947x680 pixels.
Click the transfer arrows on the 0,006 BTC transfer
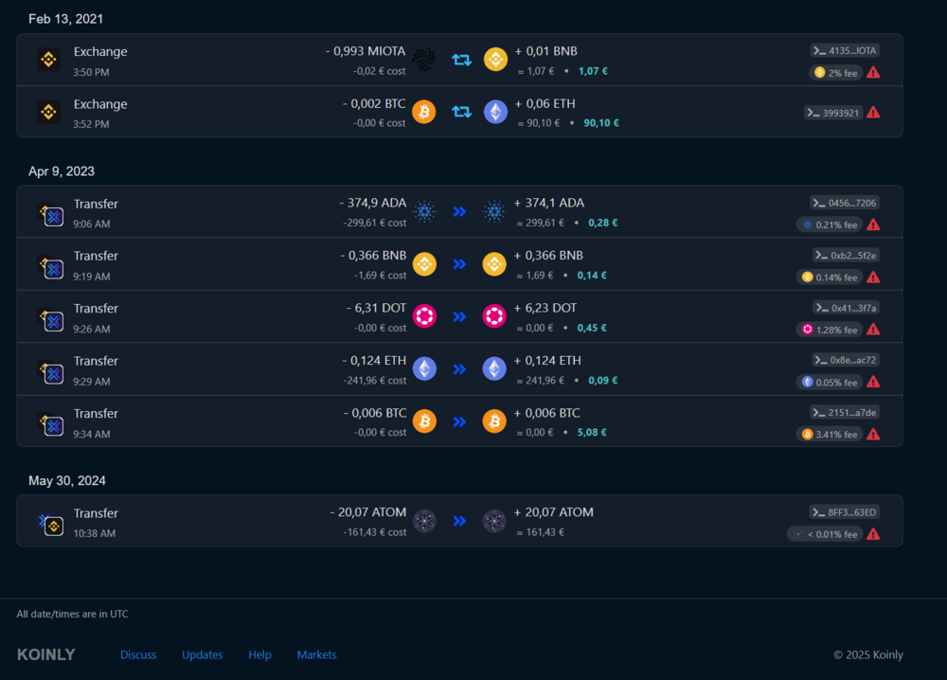[x=459, y=421]
